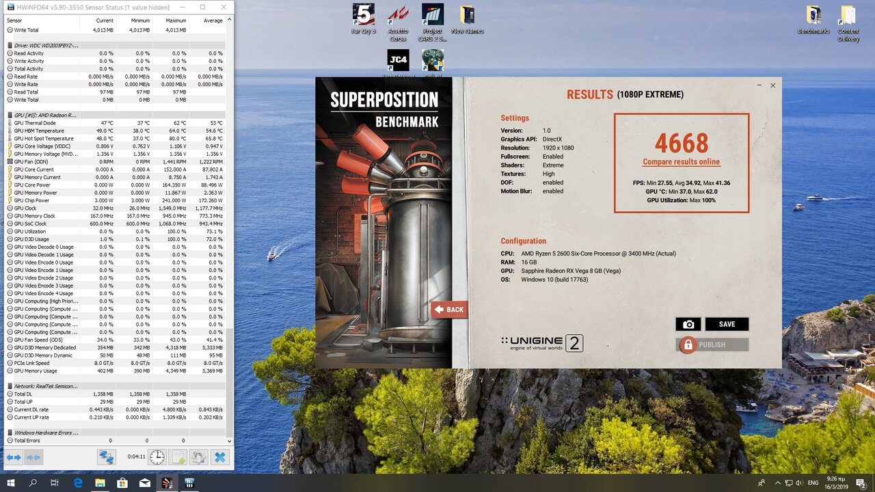This screenshot has width=875, height=492.
Task: Click the red lock icon on Publish
Action: pyautogui.click(x=688, y=345)
